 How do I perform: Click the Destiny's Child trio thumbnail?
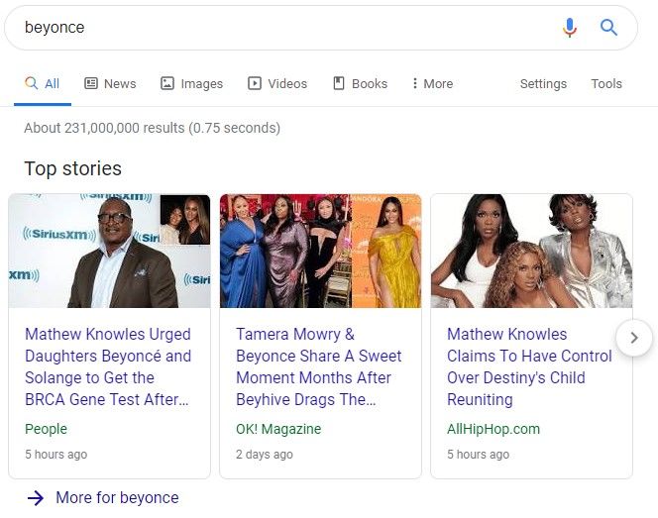tap(532, 251)
